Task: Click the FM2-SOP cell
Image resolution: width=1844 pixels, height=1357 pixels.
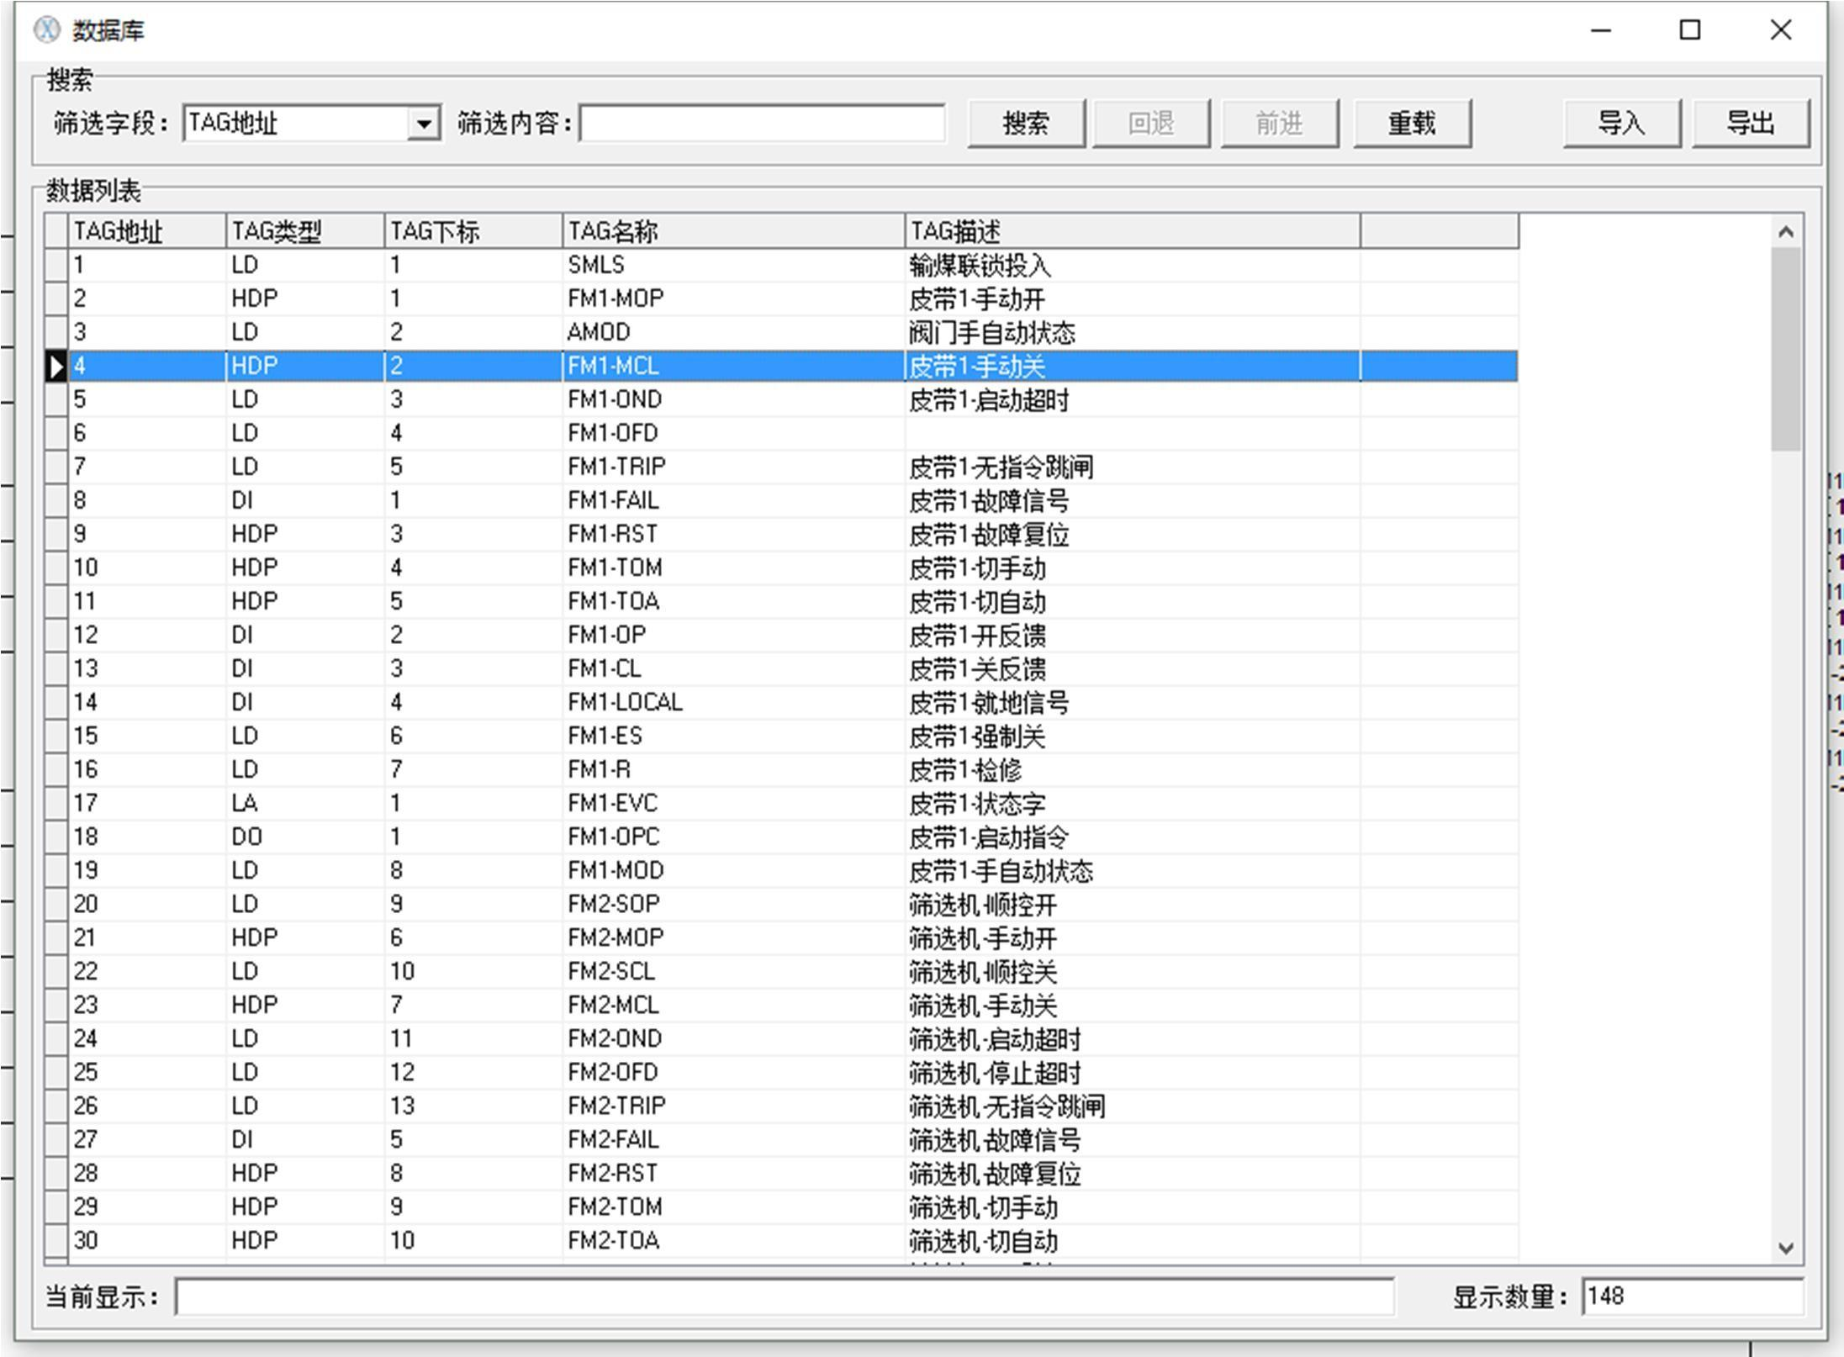Action: (614, 904)
